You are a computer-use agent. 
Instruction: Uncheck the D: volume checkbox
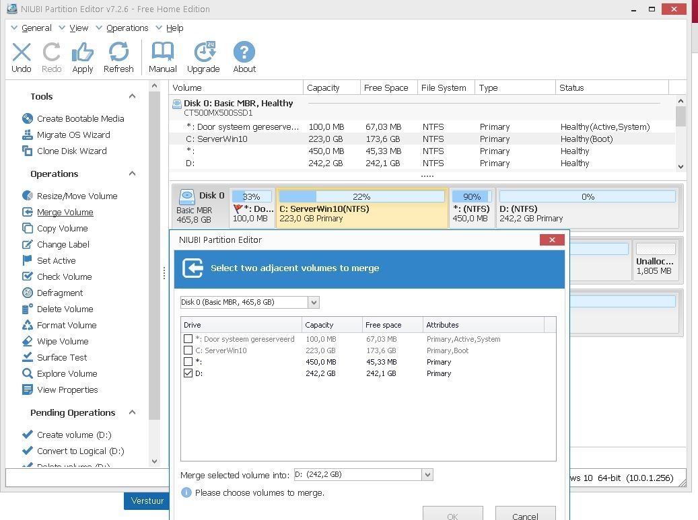click(188, 373)
